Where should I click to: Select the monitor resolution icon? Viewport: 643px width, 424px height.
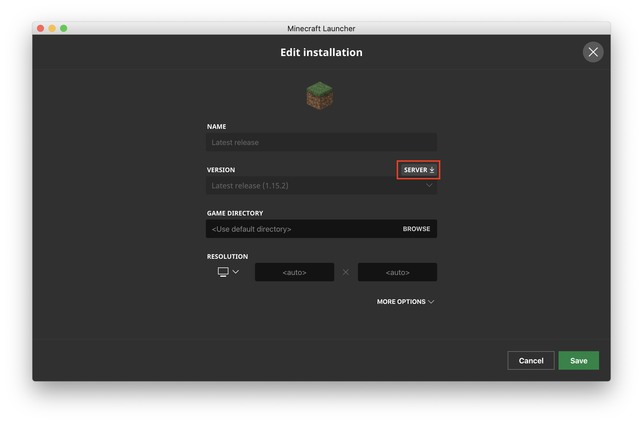[223, 272]
